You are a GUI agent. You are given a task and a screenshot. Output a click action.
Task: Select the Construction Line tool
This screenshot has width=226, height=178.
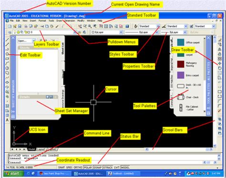(7, 44)
